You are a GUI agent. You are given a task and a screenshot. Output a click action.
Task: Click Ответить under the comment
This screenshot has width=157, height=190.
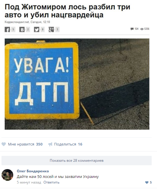51,182
